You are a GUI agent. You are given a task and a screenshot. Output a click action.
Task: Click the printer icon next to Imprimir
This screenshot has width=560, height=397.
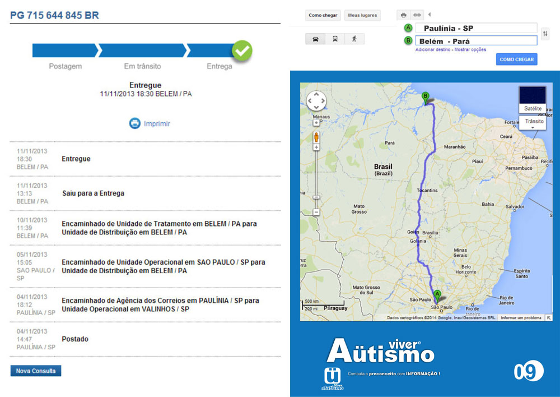point(134,123)
